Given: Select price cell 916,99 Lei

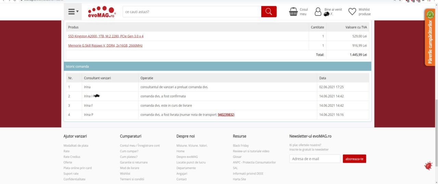Looking at the screenshot, I should 360,45.
